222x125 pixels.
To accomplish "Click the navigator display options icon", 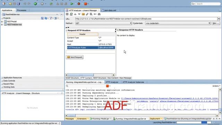I will click(56, 18).
